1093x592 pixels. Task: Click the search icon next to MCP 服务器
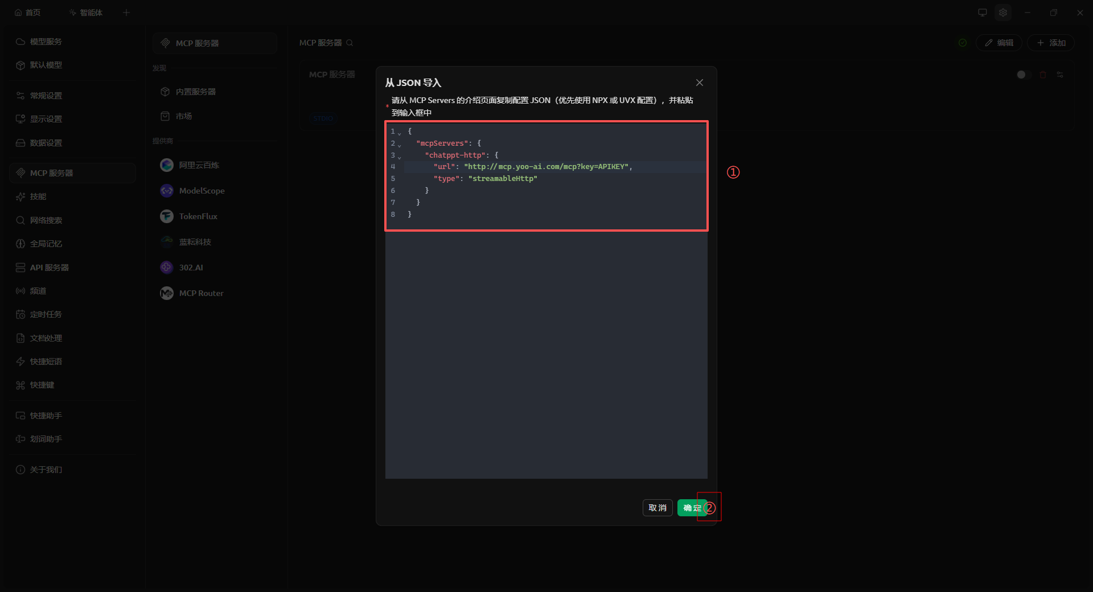350,43
